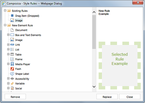Click the Media Player icon
The image size is (145, 103).
[x=12, y=64]
